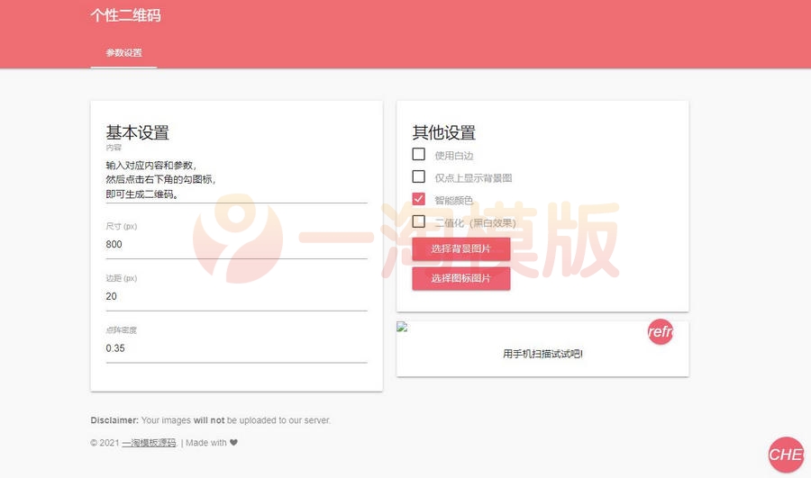Click the 基本设置 heading
Viewport: 811px width, 478px height.
138,133
